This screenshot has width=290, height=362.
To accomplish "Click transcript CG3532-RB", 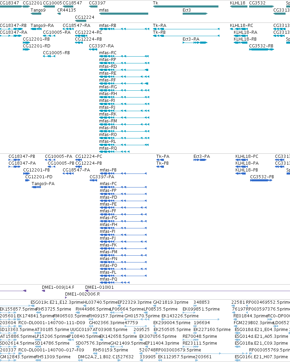I will [x=261, y=46].
